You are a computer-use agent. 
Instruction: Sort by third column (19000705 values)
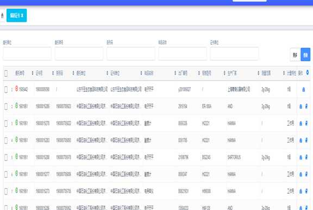point(73,73)
